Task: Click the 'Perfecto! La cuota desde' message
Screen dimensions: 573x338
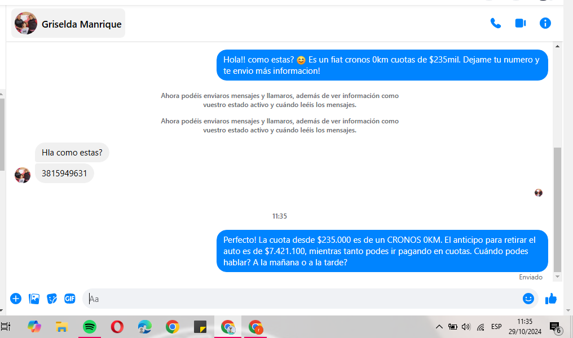Action: pyautogui.click(x=382, y=251)
